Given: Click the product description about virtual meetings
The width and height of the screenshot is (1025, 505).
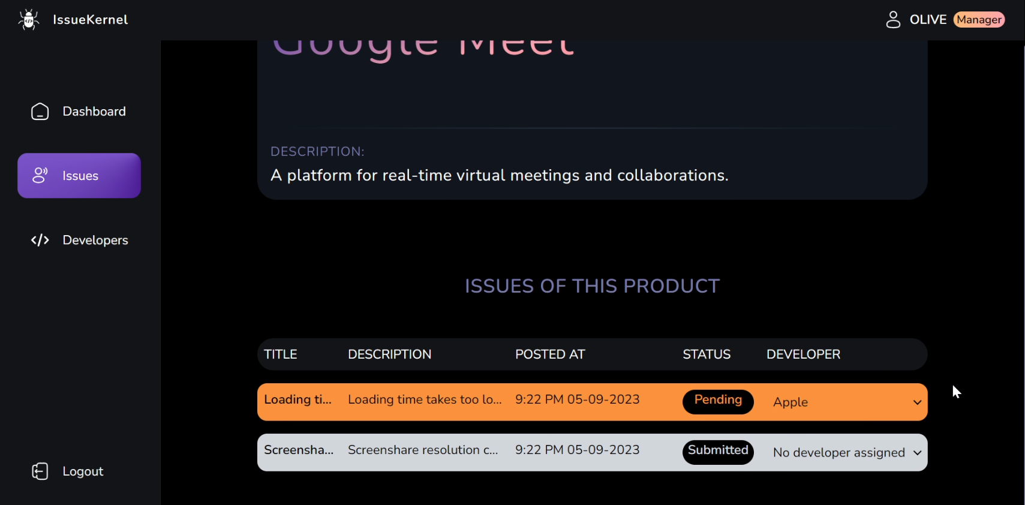Looking at the screenshot, I should [x=499, y=175].
